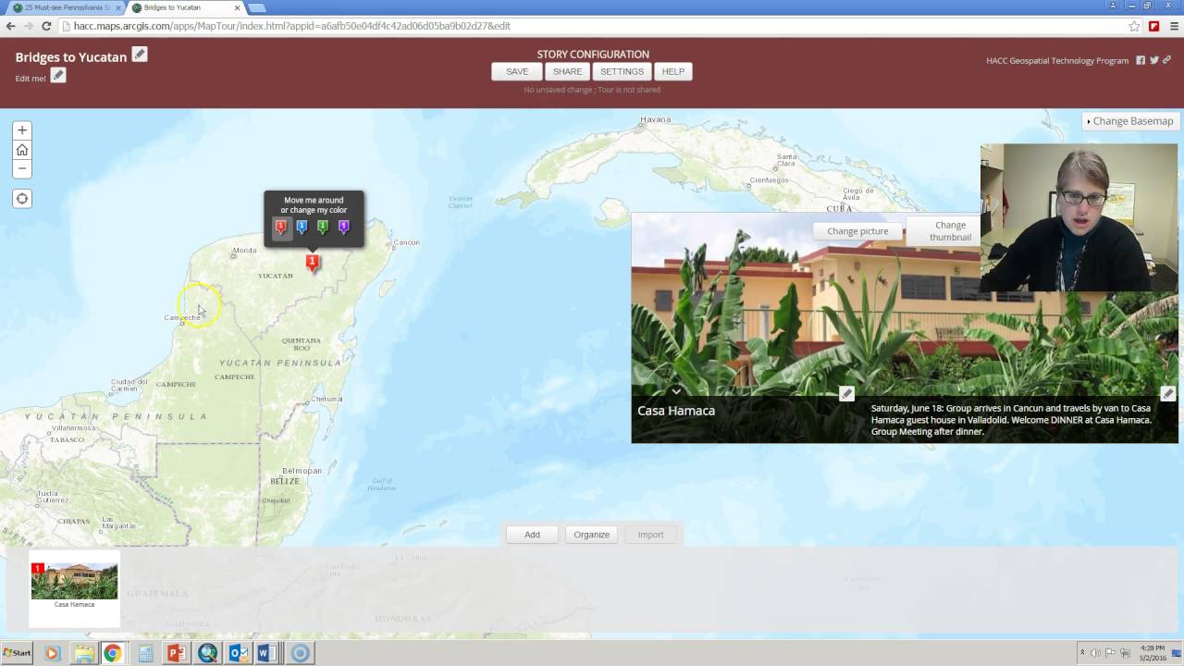
Task: Locate my position on the map
Action: 22,198
